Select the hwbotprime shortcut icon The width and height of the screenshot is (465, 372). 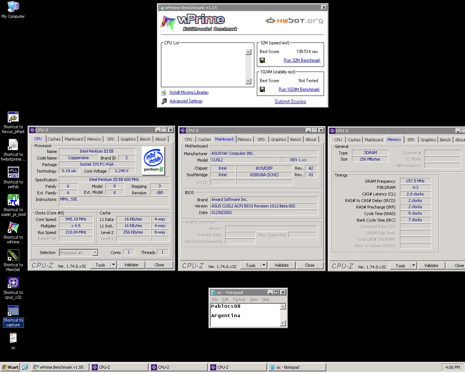(x=13, y=145)
